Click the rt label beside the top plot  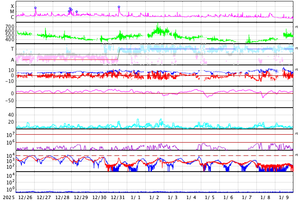click(x=297, y=48)
